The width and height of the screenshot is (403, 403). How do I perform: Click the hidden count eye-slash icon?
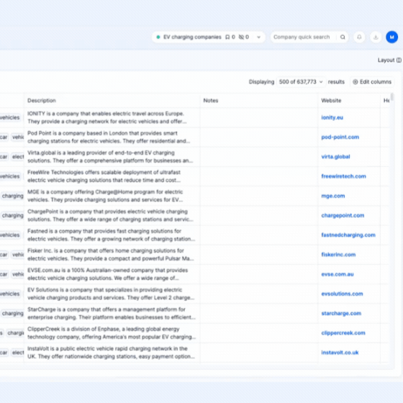pos(241,37)
